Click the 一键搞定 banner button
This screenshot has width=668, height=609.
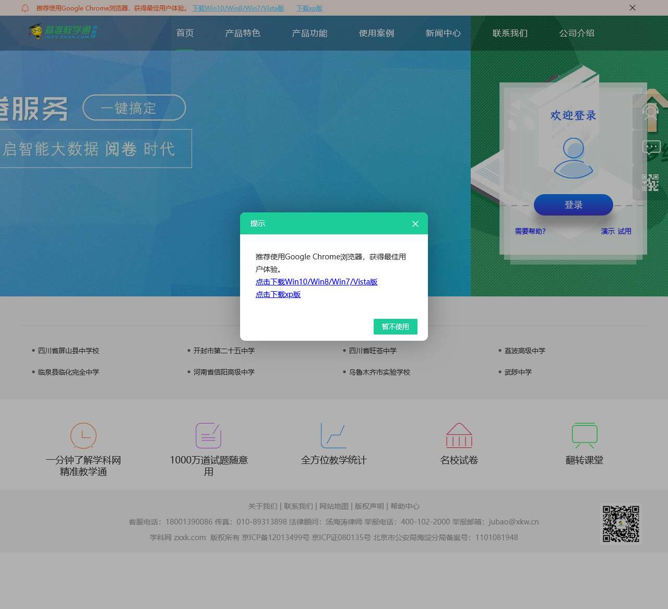point(134,108)
